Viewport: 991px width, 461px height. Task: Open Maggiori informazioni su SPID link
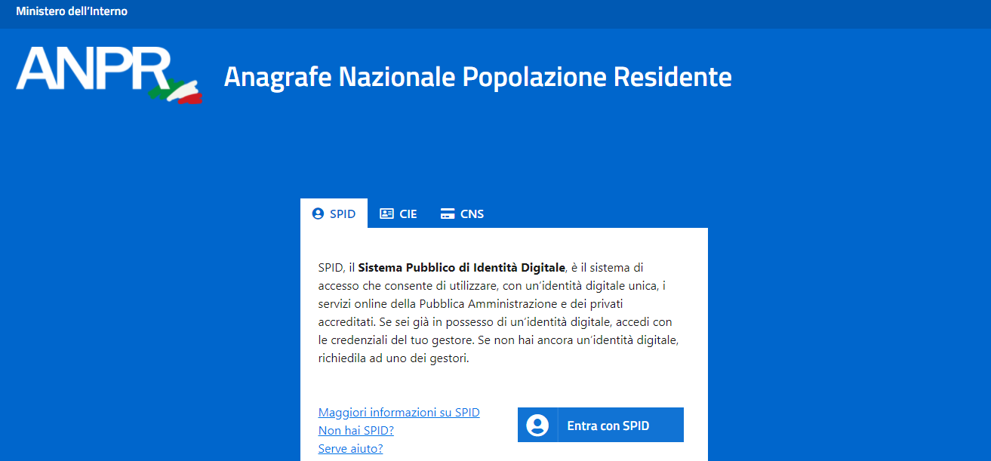tap(399, 413)
